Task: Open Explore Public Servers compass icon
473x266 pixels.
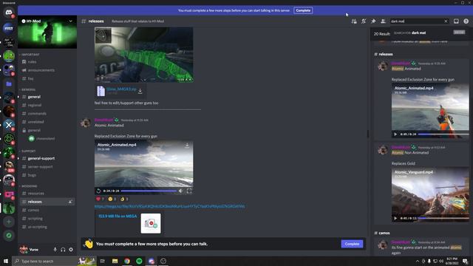Action: (x=9, y=236)
